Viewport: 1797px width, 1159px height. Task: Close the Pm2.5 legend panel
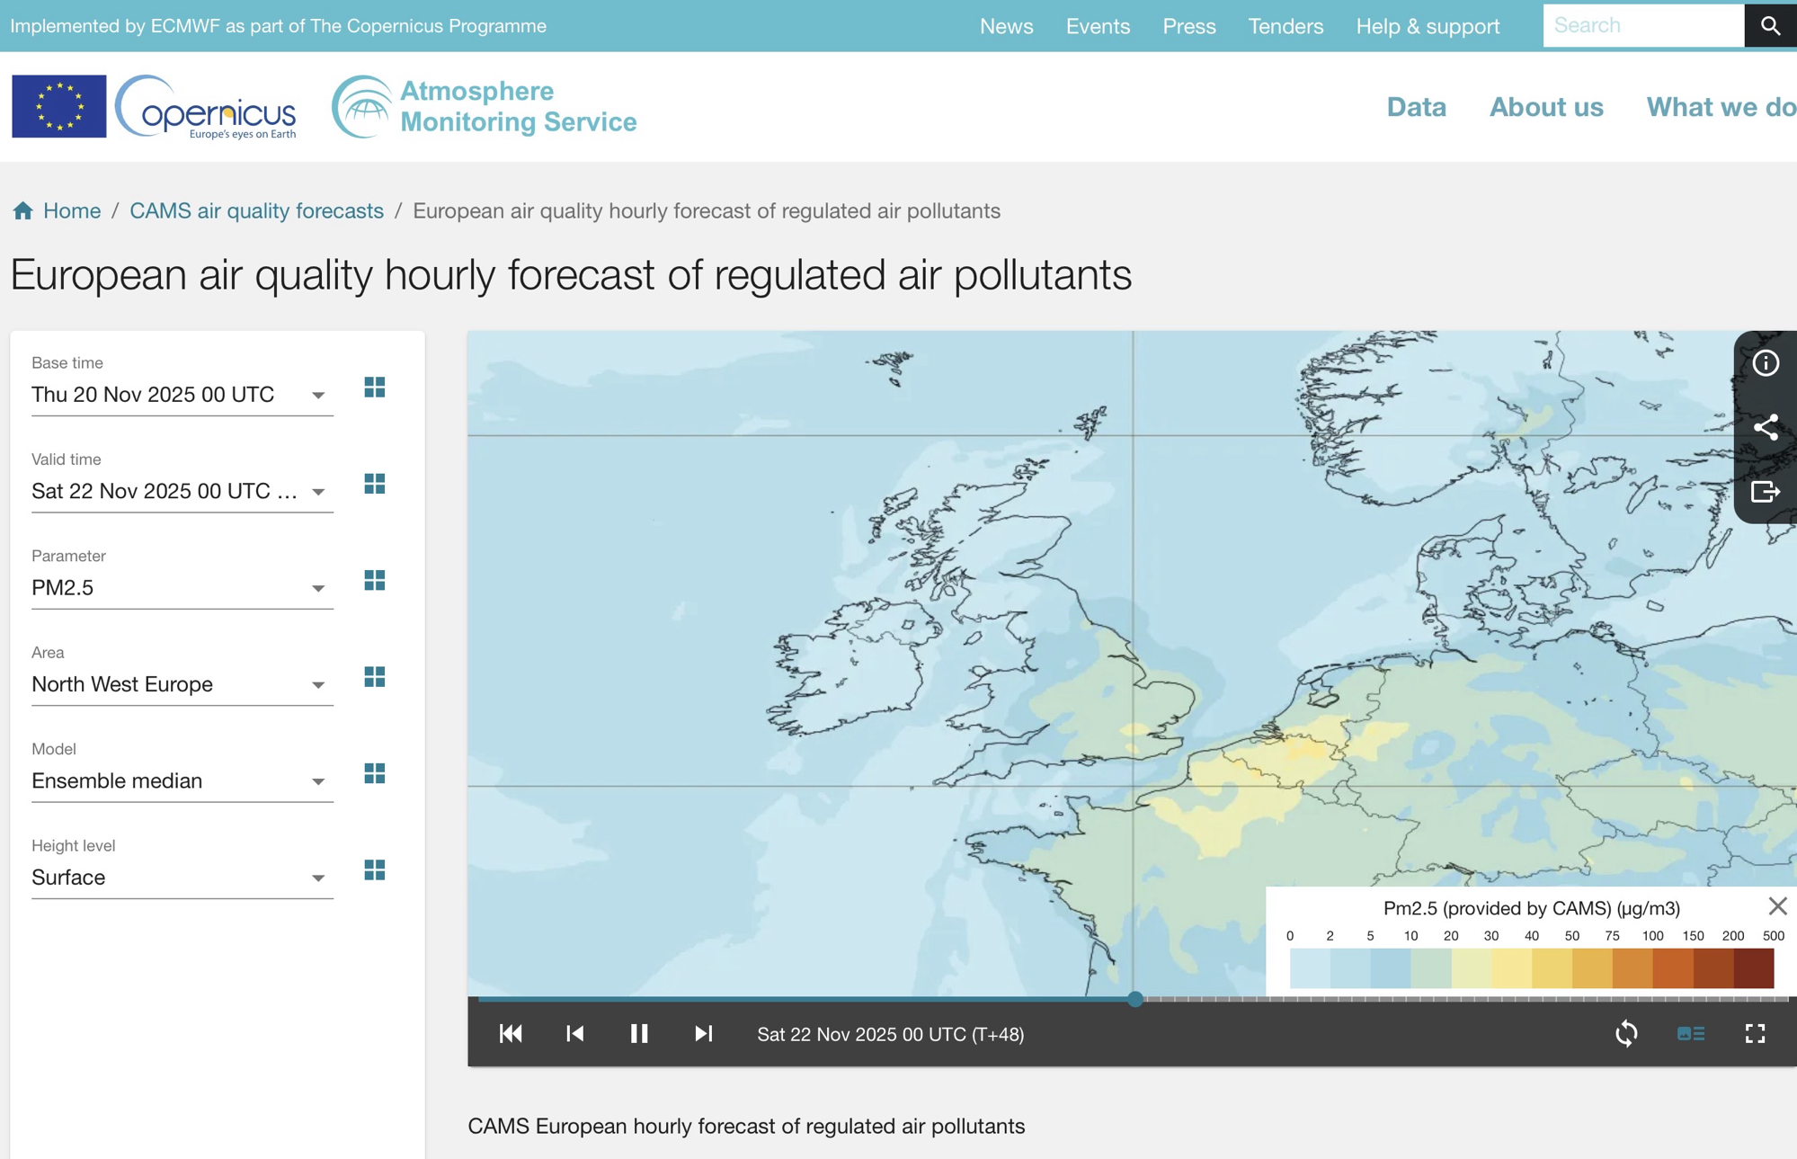(x=1776, y=906)
